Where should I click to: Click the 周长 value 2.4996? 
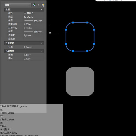[27, 59]
